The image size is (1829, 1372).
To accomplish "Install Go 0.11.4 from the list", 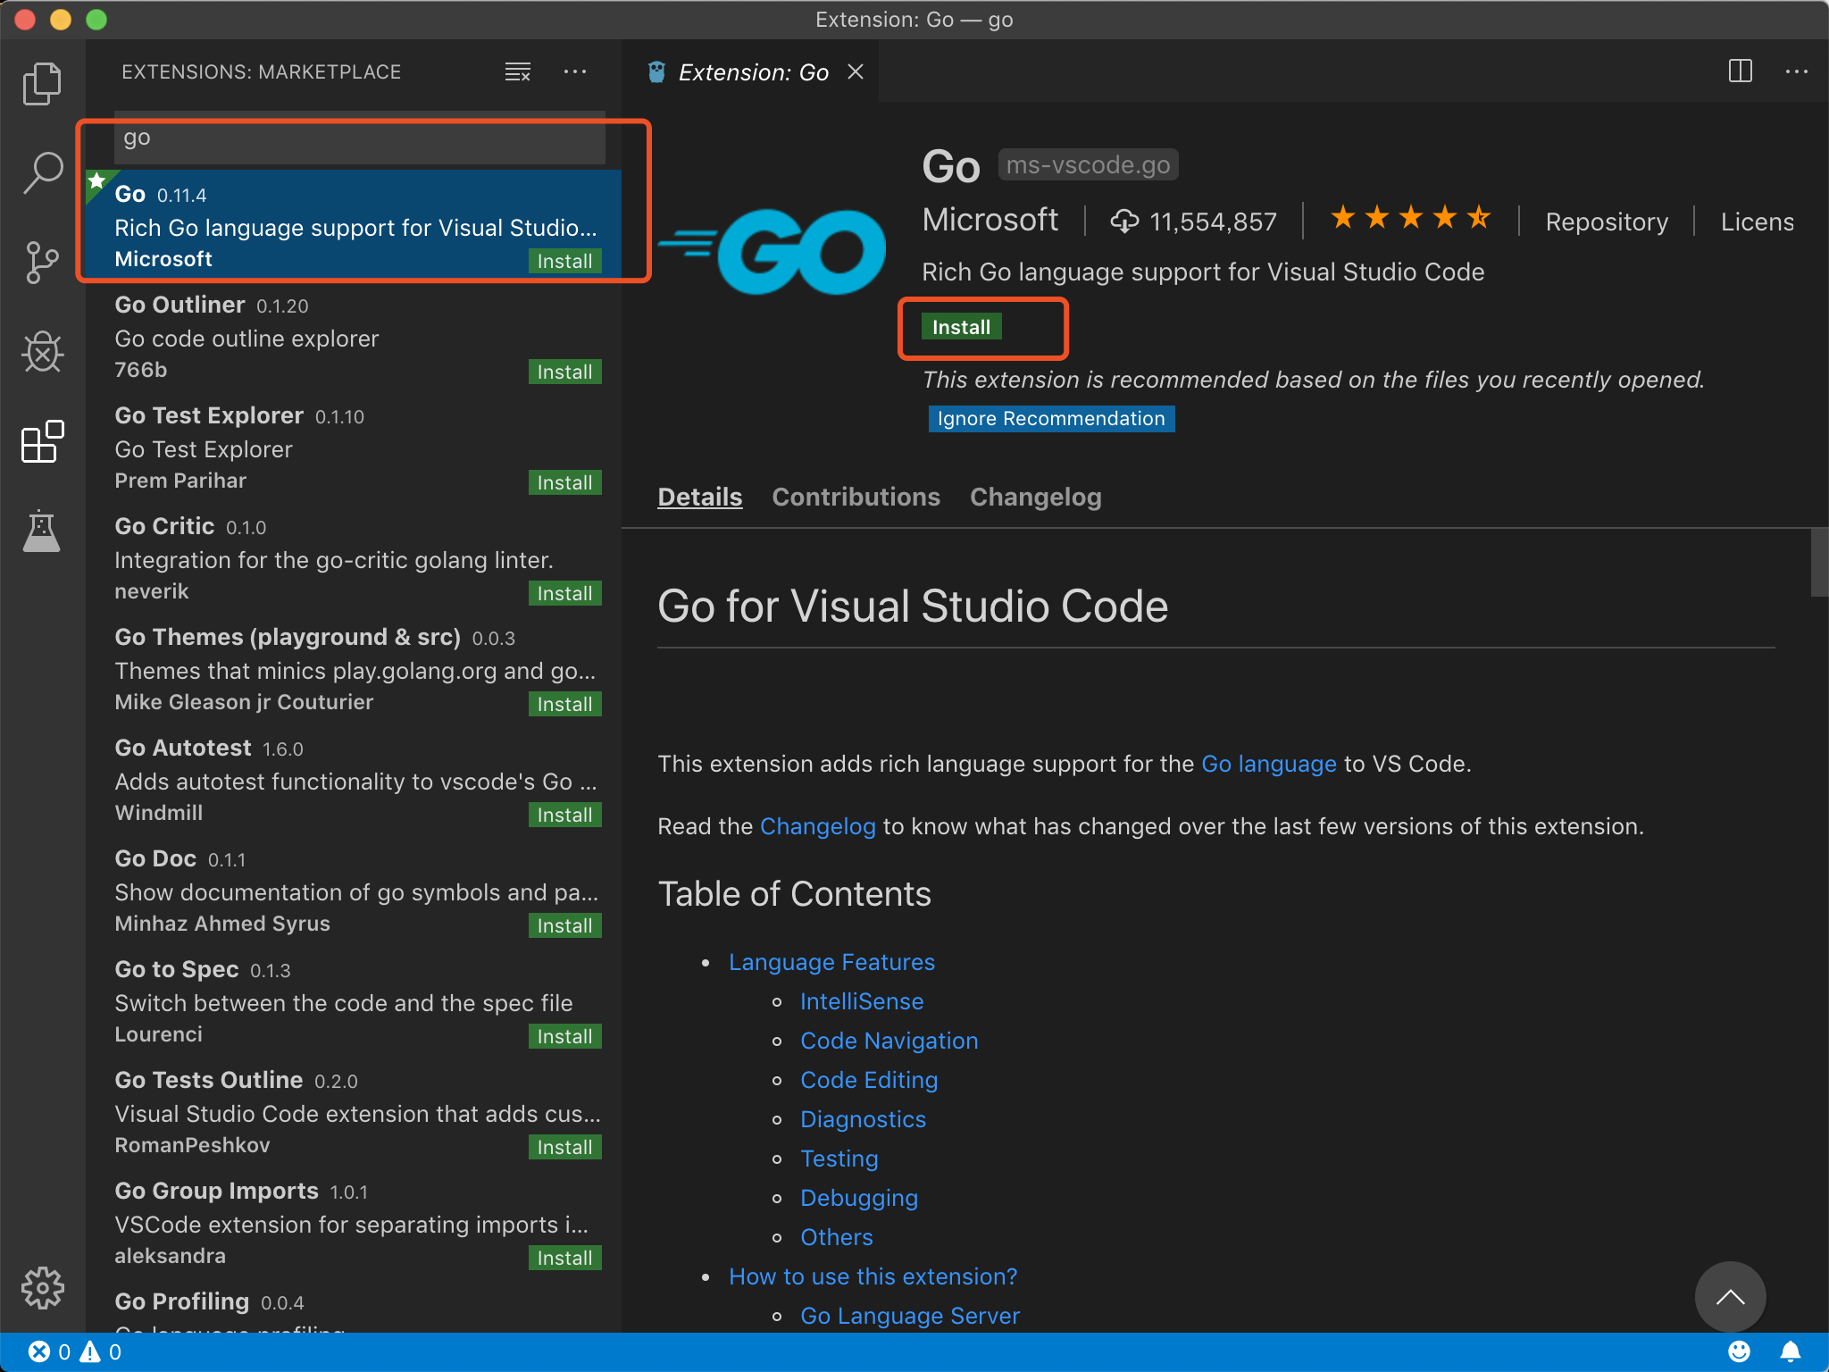I will [564, 261].
